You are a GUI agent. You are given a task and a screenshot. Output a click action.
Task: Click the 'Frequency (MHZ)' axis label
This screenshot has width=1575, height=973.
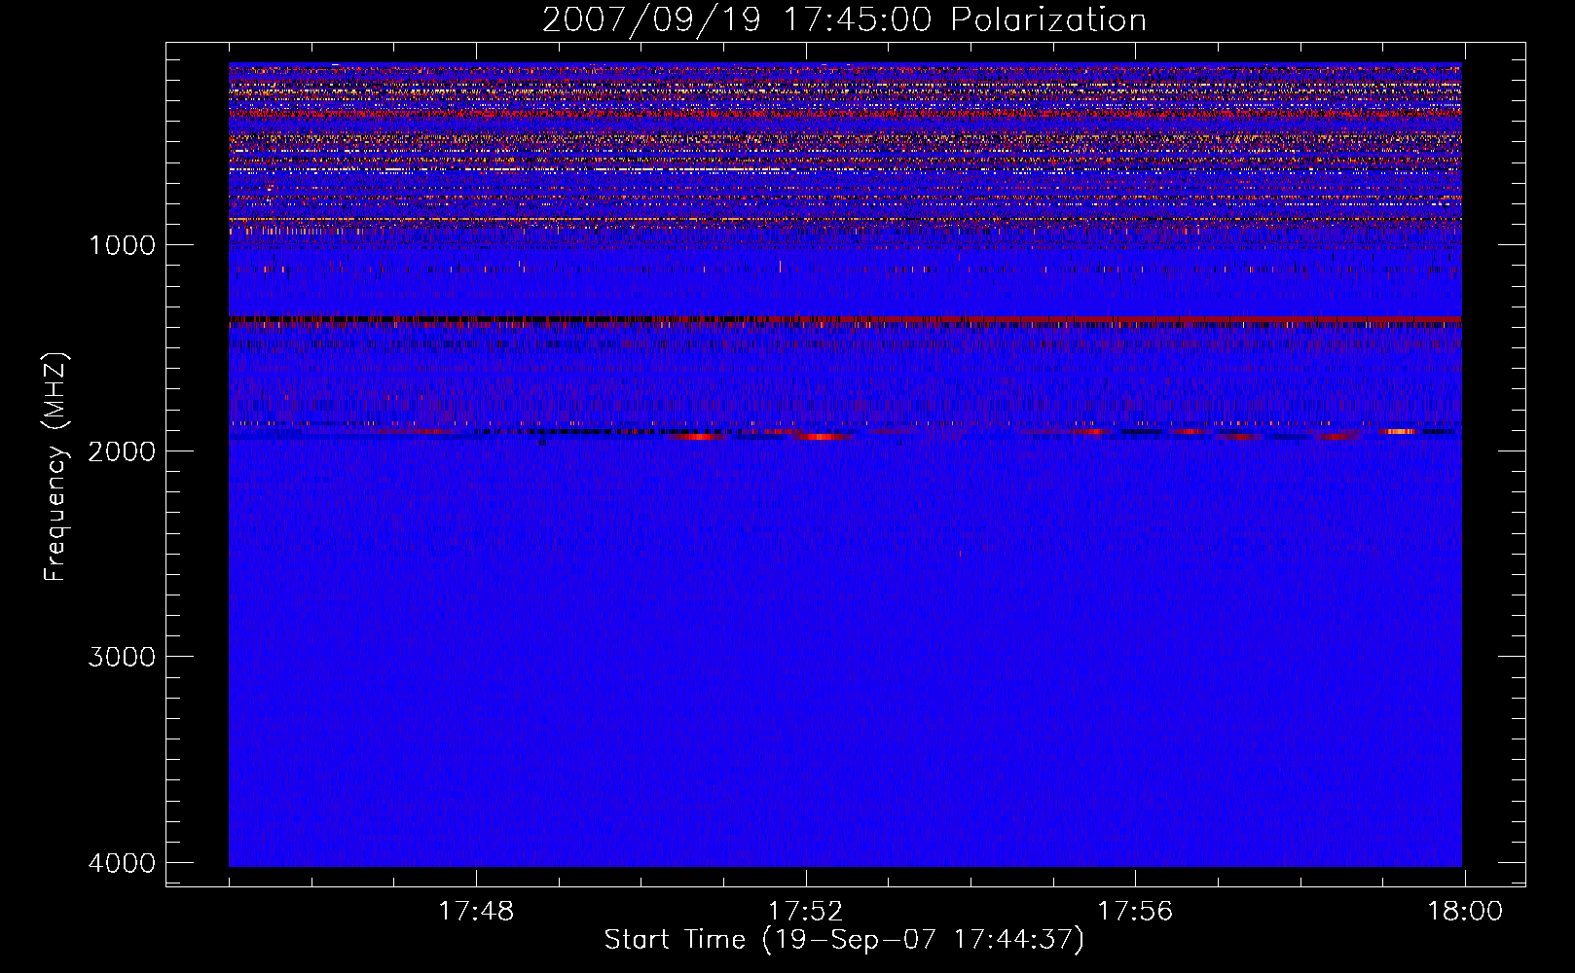point(55,467)
